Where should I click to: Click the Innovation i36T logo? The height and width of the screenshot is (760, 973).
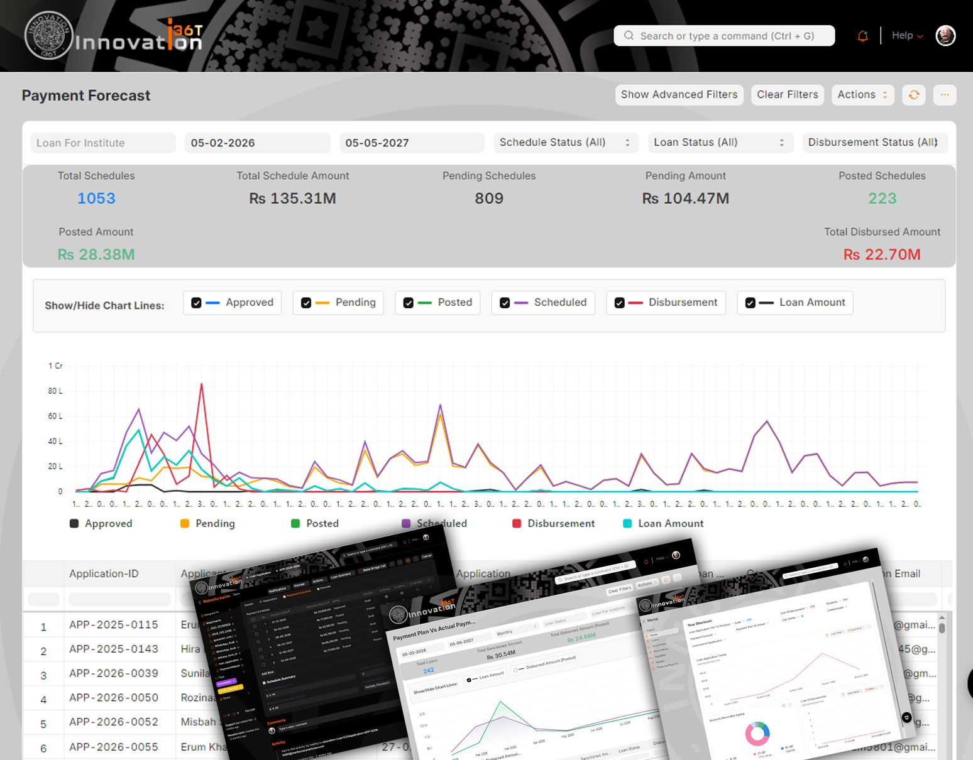(x=114, y=36)
